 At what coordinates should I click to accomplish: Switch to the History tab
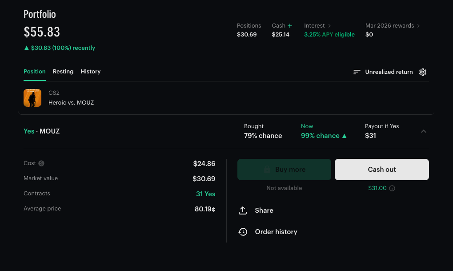pyautogui.click(x=91, y=72)
